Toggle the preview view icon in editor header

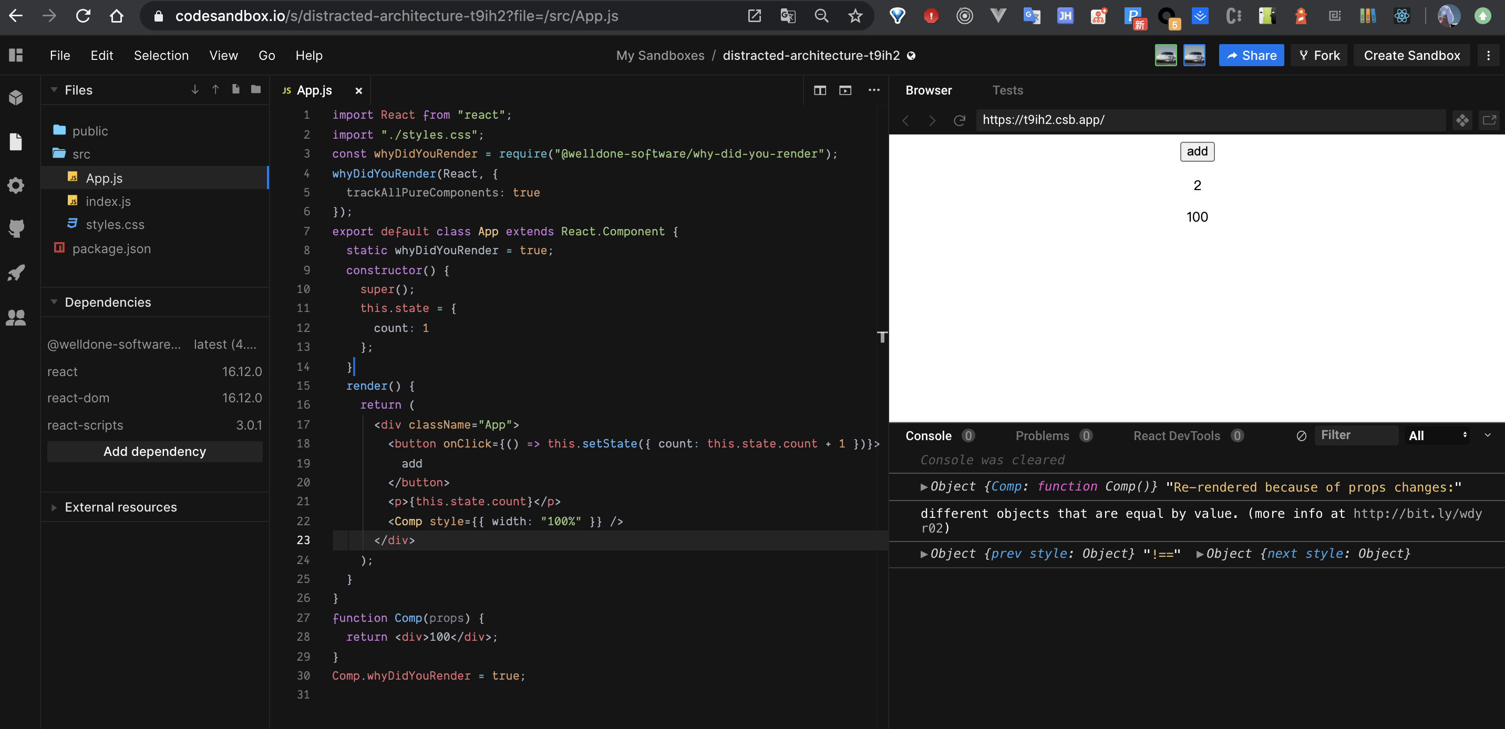point(845,90)
